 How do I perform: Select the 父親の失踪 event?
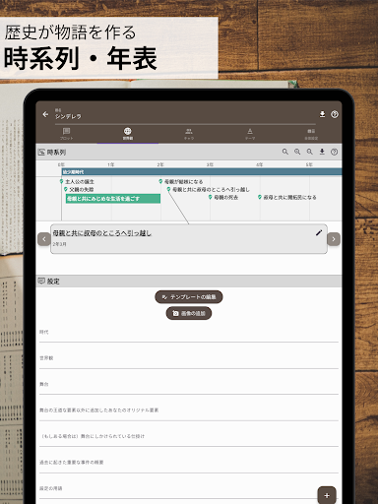[x=79, y=189]
